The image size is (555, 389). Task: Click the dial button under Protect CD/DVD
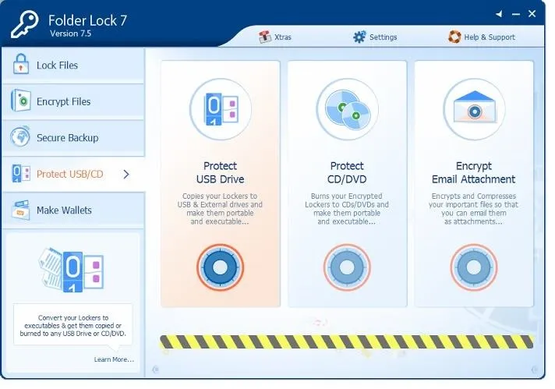(347, 267)
